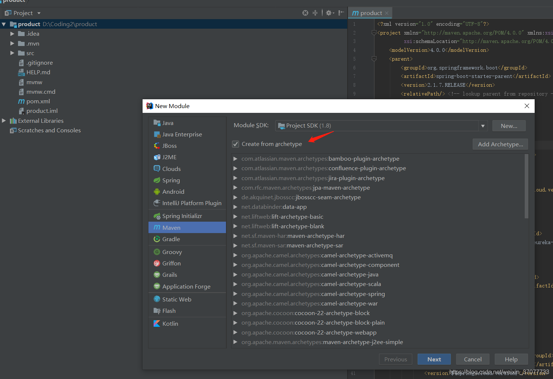Click the Cancel button

click(473, 359)
